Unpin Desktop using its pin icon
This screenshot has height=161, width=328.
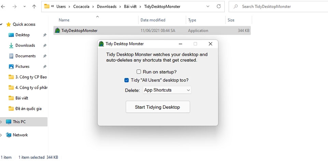click(45, 35)
